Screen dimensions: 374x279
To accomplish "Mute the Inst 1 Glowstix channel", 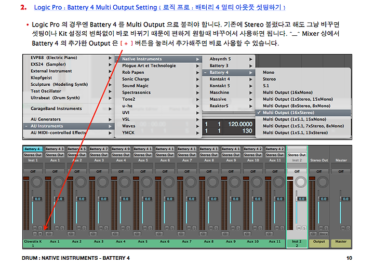I will [35, 229].
